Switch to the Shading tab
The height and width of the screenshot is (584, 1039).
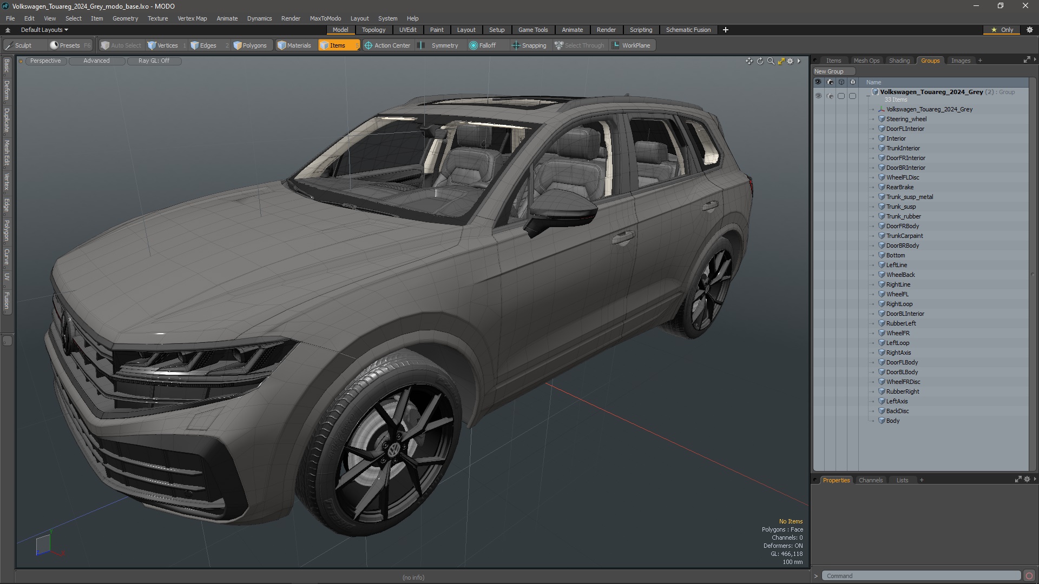click(x=899, y=61)
